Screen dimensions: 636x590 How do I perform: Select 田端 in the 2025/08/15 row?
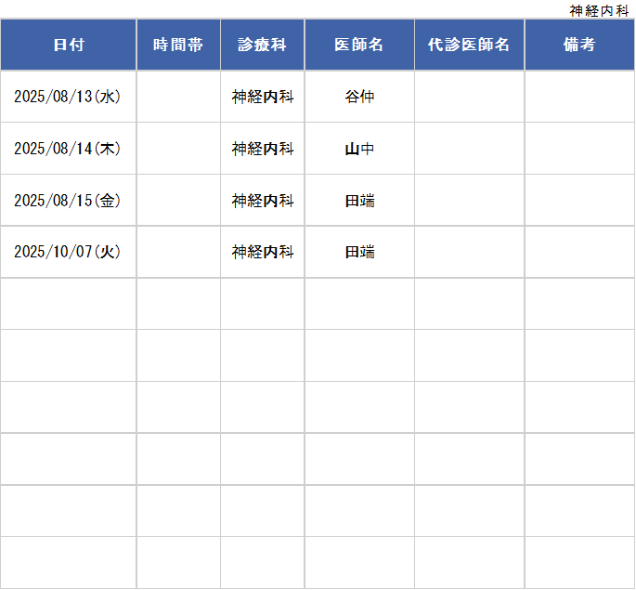358,200
